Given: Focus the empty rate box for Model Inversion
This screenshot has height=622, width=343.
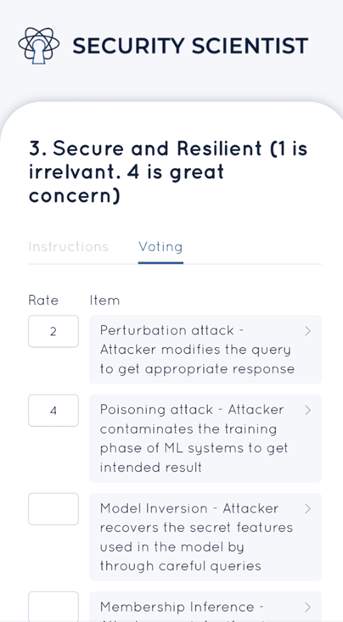Looking at the screenshot, I should coord(53,509).
